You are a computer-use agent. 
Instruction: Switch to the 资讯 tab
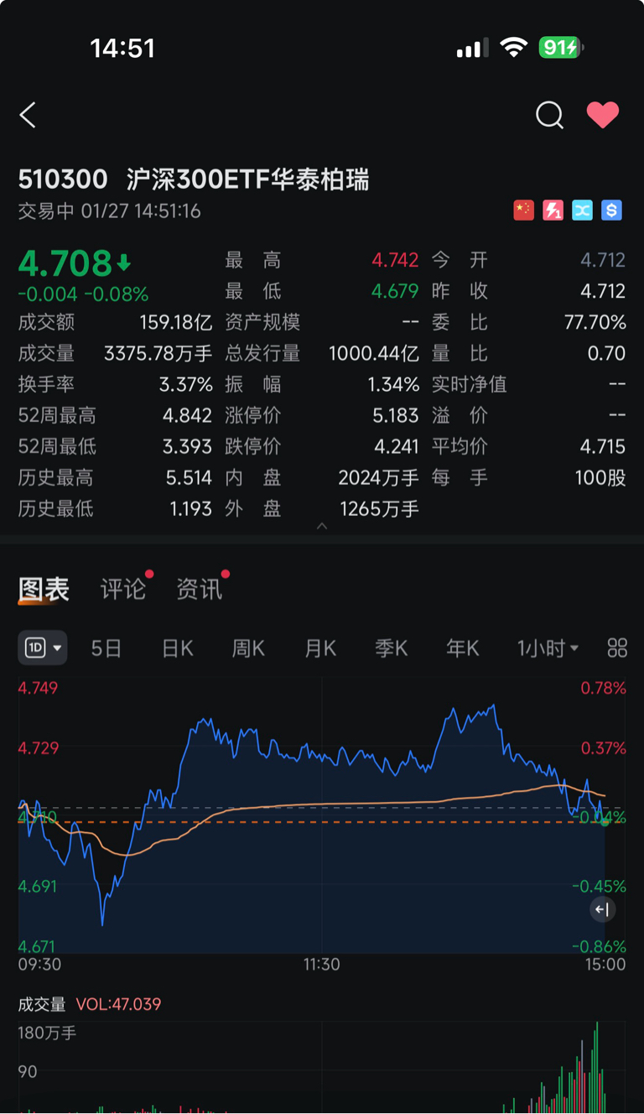click(199, 589)
